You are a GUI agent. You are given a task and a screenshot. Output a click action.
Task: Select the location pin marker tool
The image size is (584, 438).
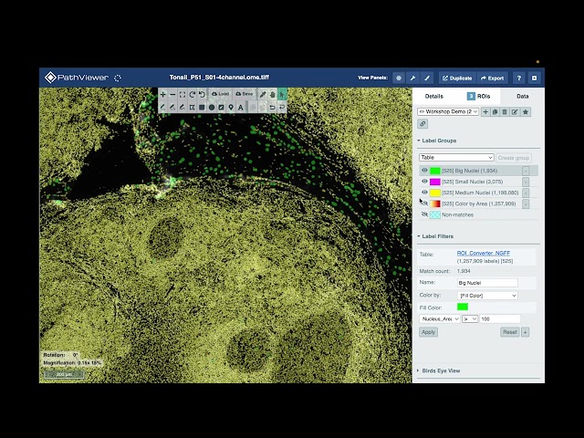coord(231,108)
